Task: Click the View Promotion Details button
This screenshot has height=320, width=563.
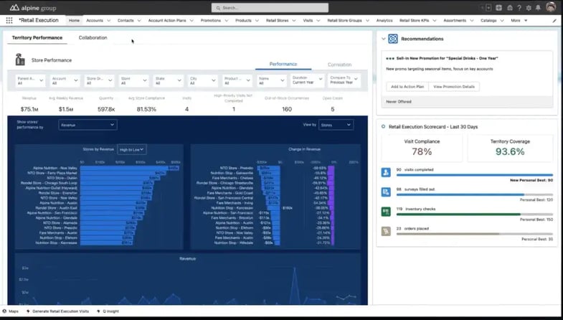Action: pyautogui.click(x=454, y=87)
